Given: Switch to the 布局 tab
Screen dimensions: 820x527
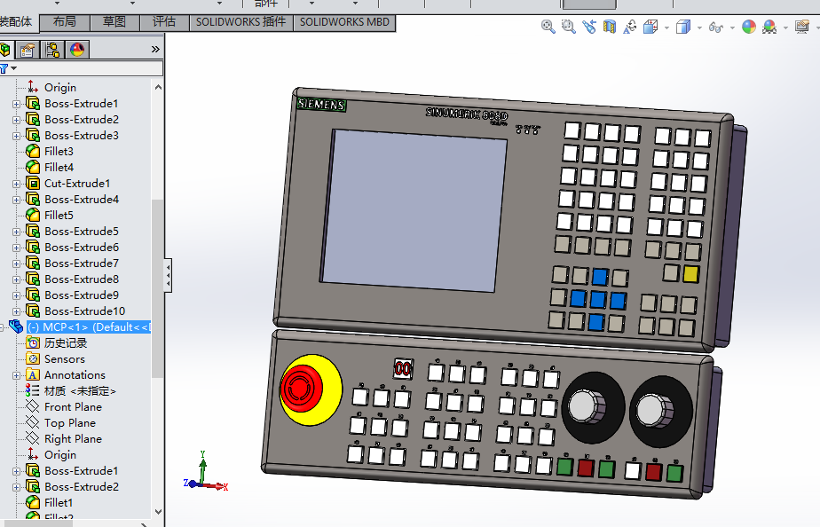Looking at the screenshot, I should tap(64, 22).
